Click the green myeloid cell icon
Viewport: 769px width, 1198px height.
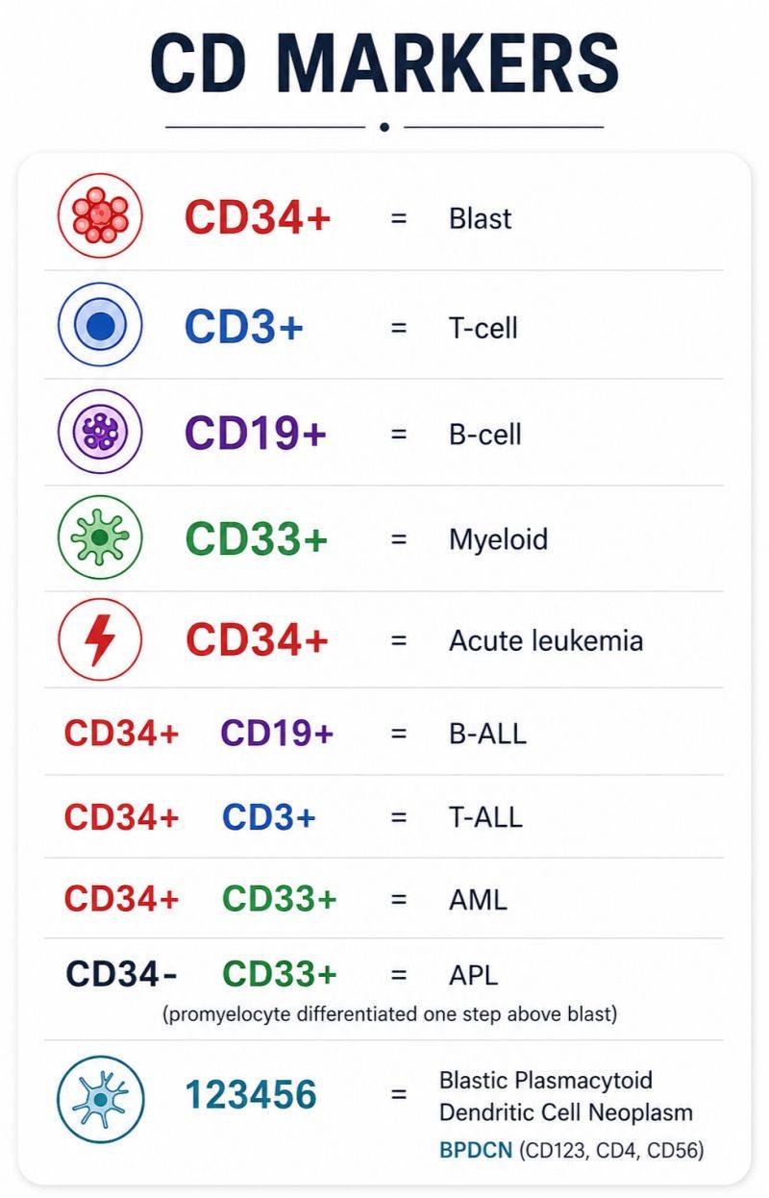(100, 537)
